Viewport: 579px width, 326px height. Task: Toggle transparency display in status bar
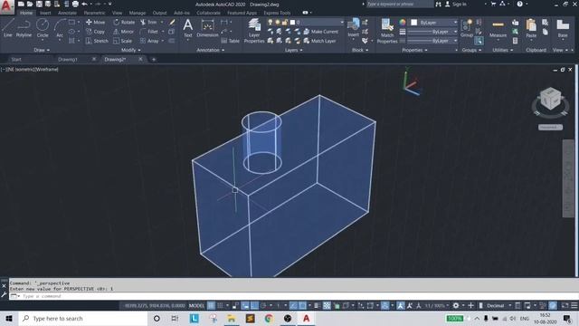pyautogui.click(x=327, y=306)
